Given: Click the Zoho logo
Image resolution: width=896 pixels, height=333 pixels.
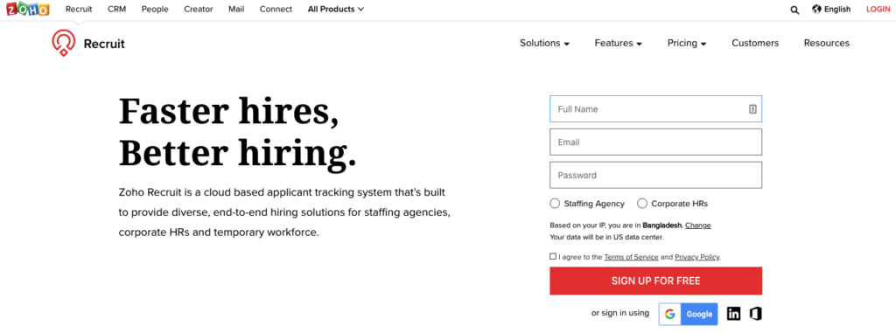Looking at the screenshot, I should coord(27,9).
